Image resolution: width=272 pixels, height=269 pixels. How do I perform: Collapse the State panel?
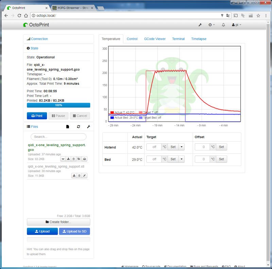(x=34, y=48)
